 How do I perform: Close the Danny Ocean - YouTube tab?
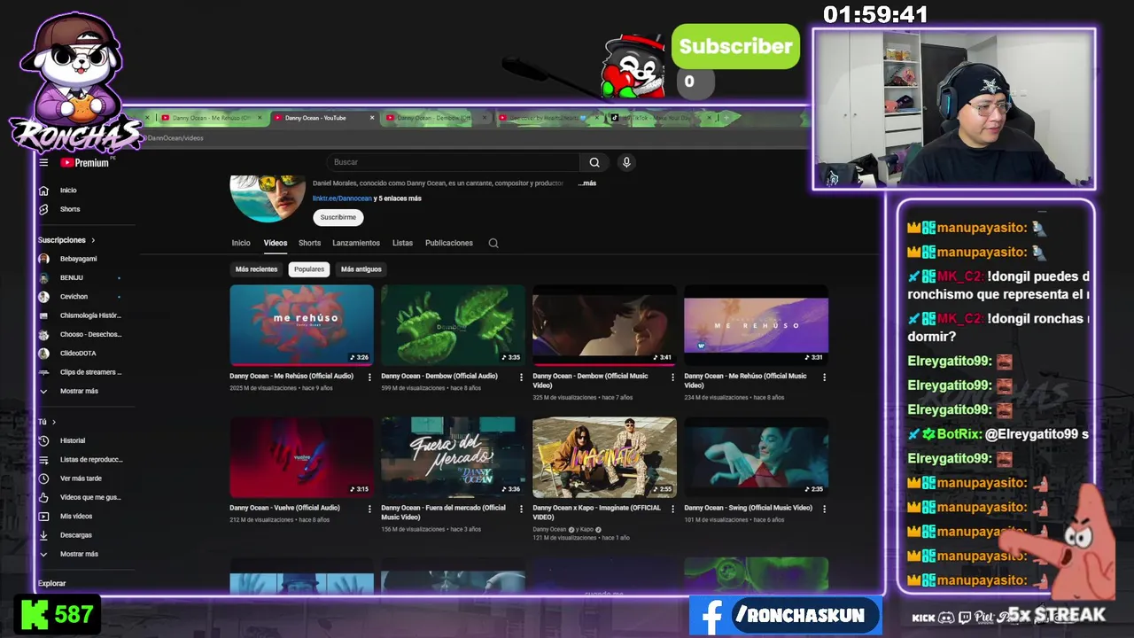[372, 118]
